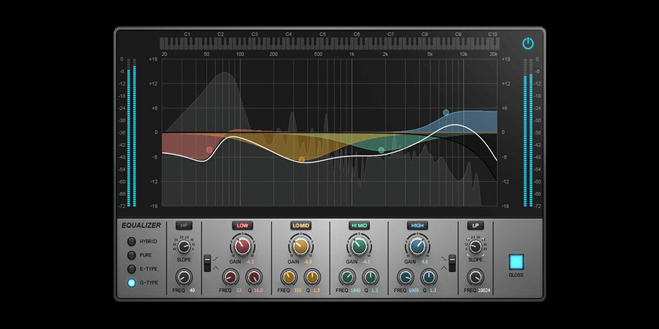Toggle the GLOSS button
This screenshot has width=659, height=329.
click(x=516, y=262)
